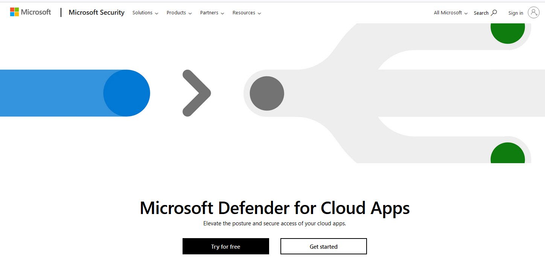This screenshot has height=260, width=545.
Task: Expand the Resources menu
Action: coord(247,13)
